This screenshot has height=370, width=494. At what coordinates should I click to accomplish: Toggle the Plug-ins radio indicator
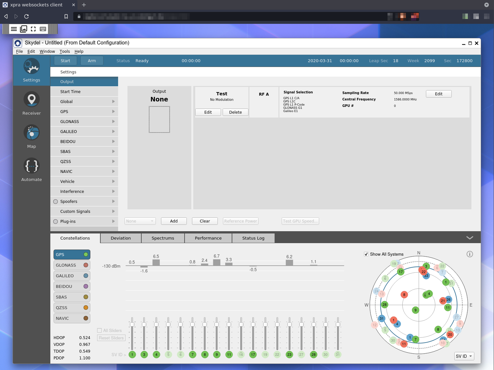[55, 222]
